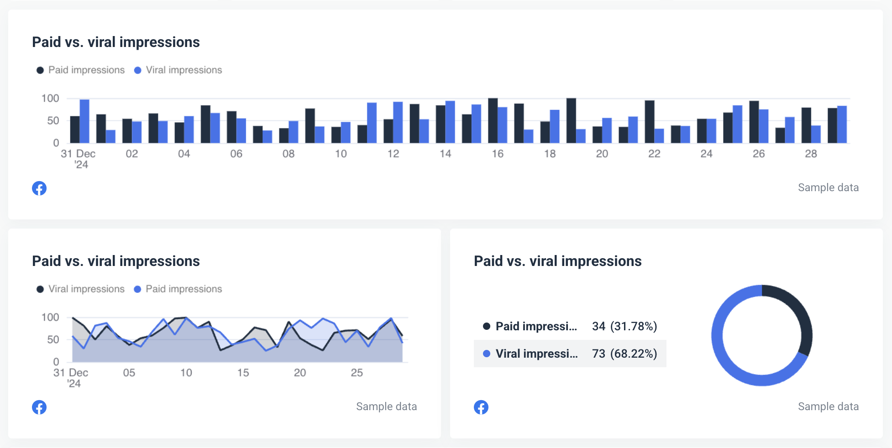Toggle Viral impressions in the bar chart legend

click(184, 70)
